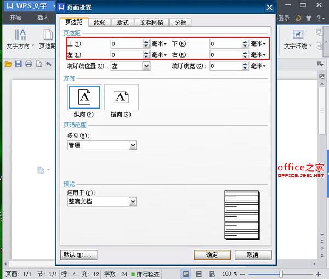Switch to web layout view icon
Viewport: 329px width, 279px height.
tap(212, 274)
